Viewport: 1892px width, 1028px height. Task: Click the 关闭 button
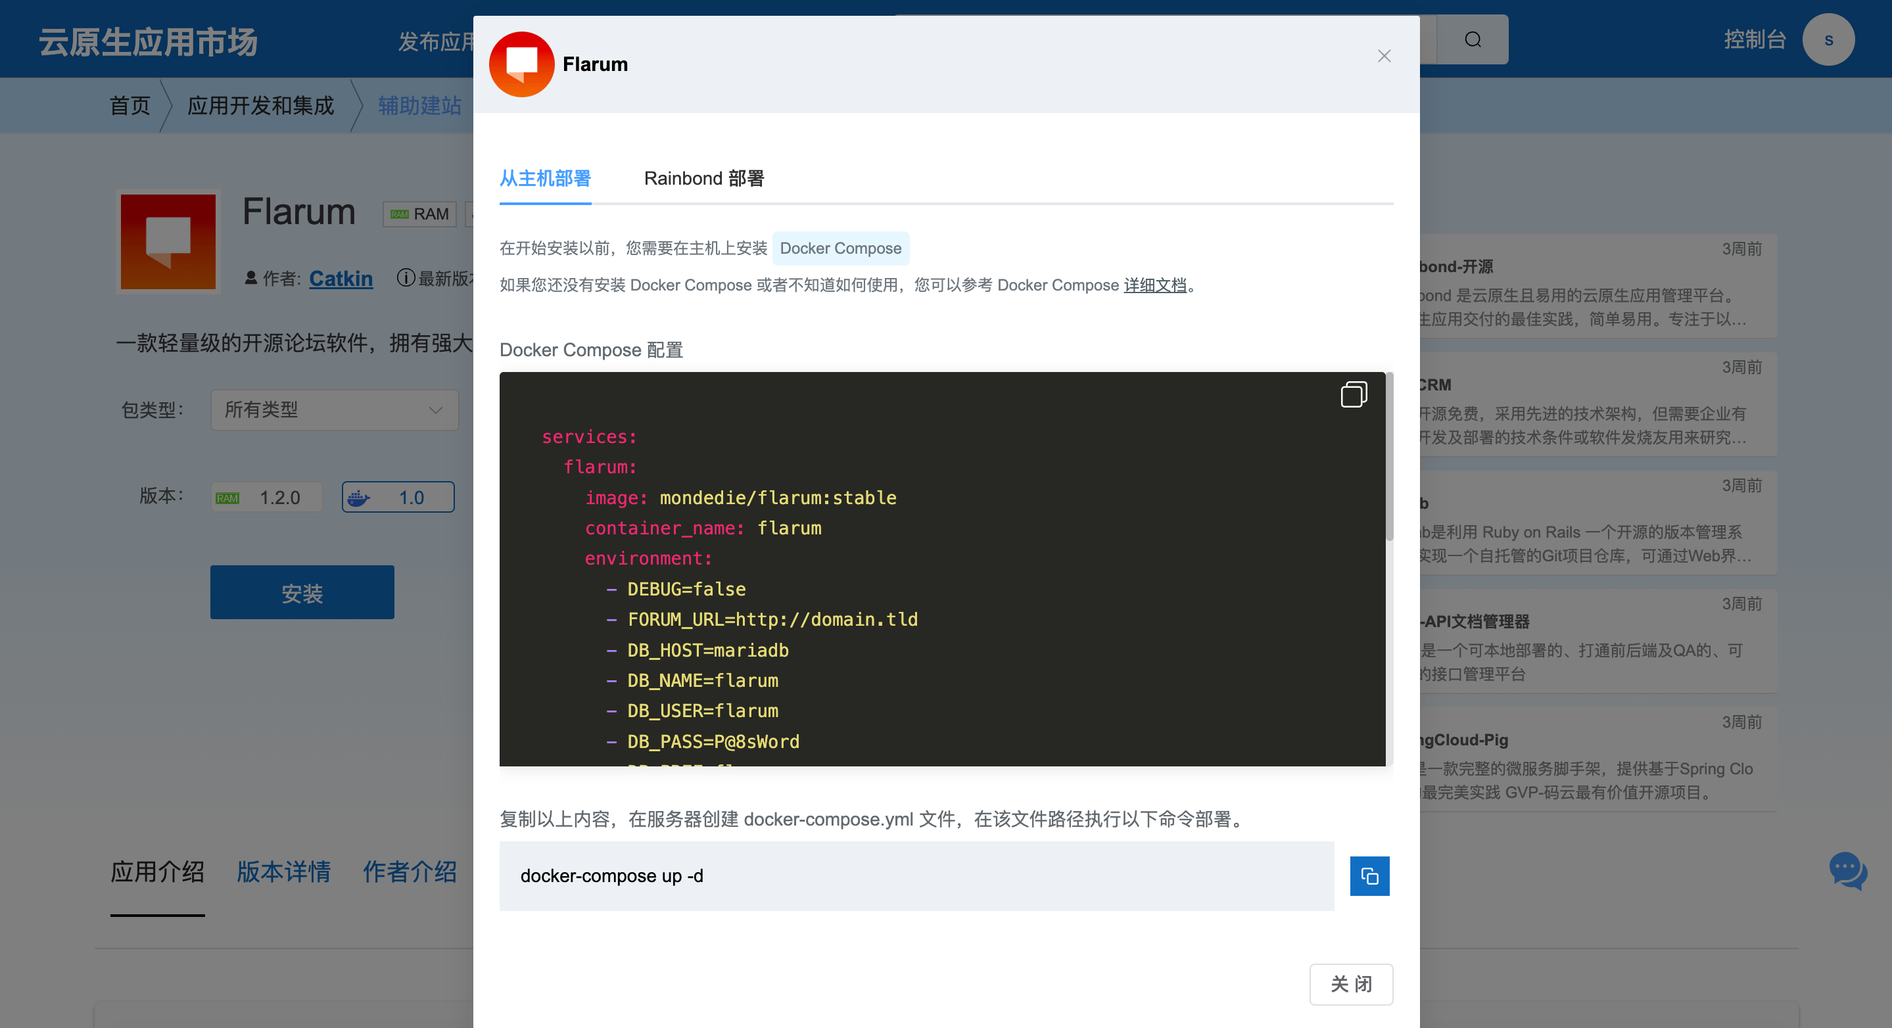point(1351,984)
